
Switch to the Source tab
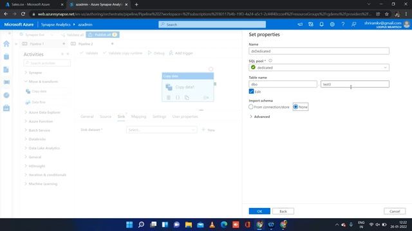click(106, 117)
